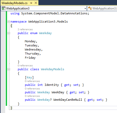This screenshot has width=117, height=113.
Task: Click the 'Weekday' enum name
Action: pyautogui.click(x=45, y=33)
